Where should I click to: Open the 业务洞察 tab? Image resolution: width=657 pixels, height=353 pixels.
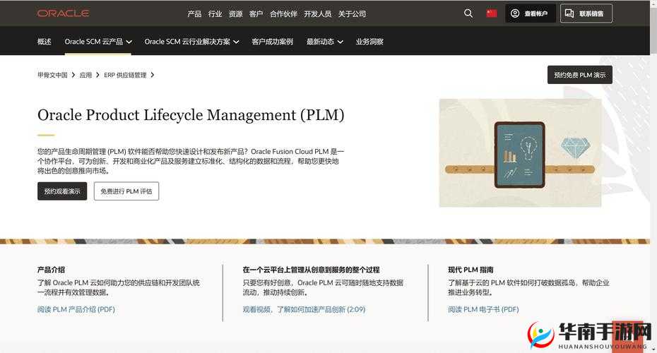coord(369,42)
